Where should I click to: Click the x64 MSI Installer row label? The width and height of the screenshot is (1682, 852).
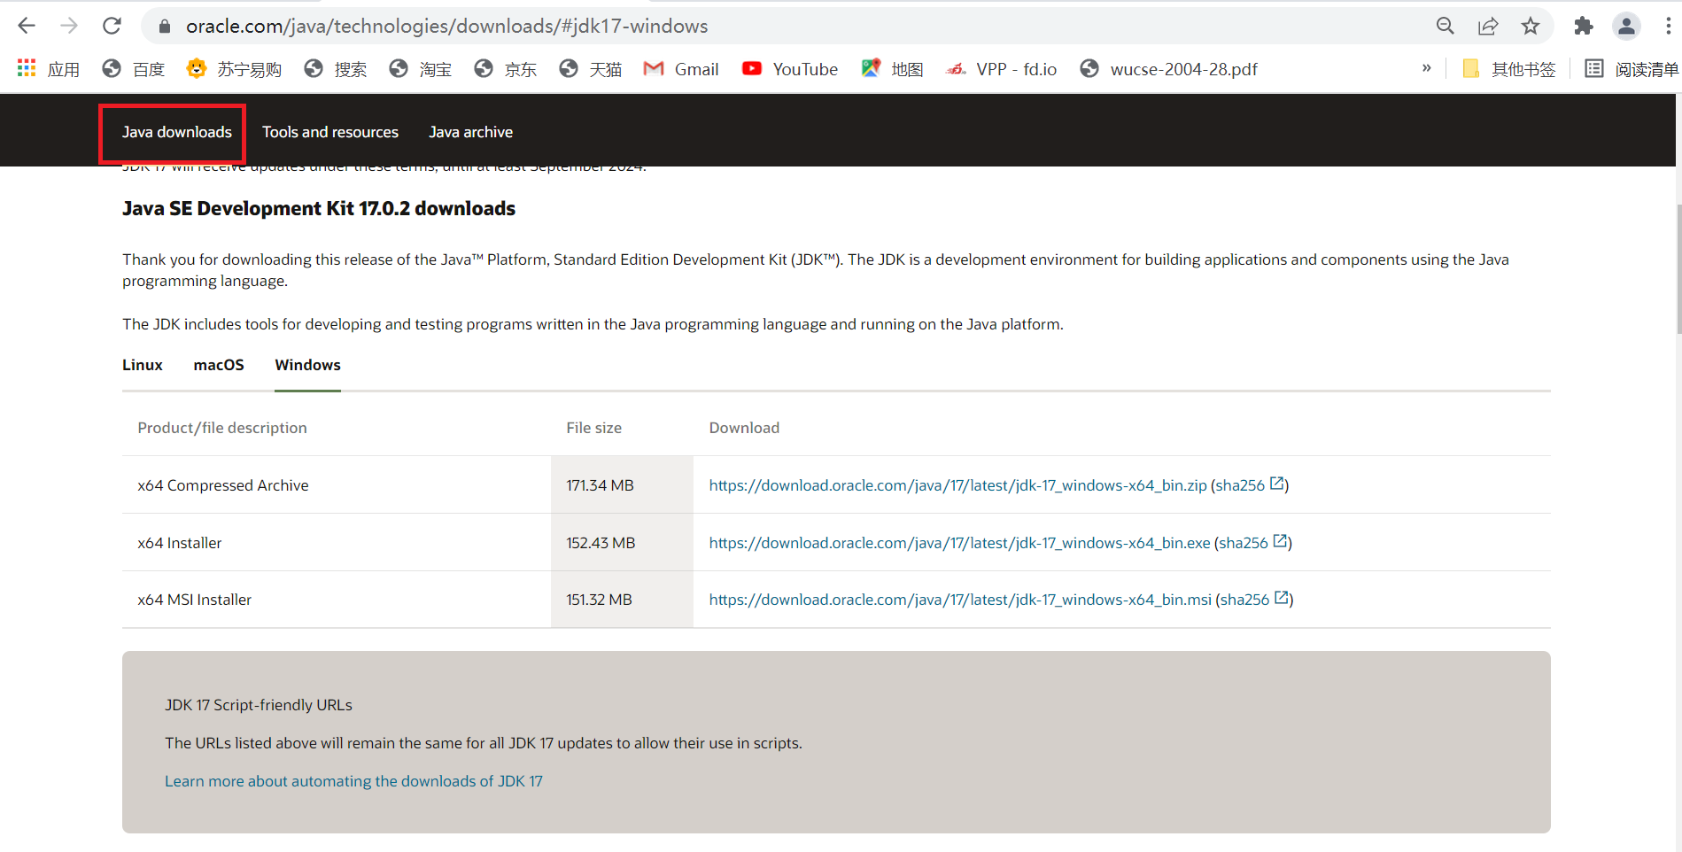pos(195,600)
